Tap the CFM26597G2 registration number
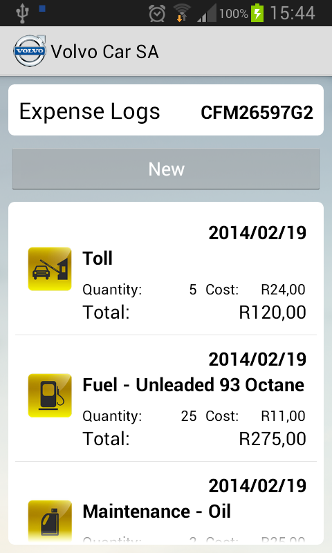Image resolution: width=332 pixels, height=553 pixels. (x=257, y=113)
